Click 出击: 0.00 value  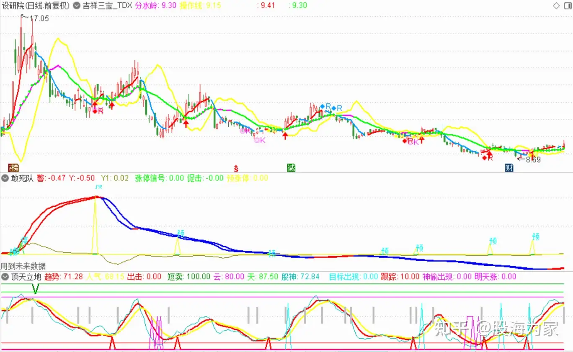144,277
